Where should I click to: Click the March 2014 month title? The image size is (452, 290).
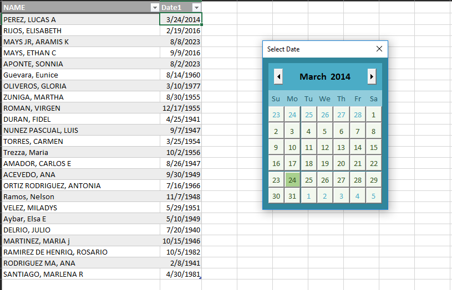coord(325,76)
